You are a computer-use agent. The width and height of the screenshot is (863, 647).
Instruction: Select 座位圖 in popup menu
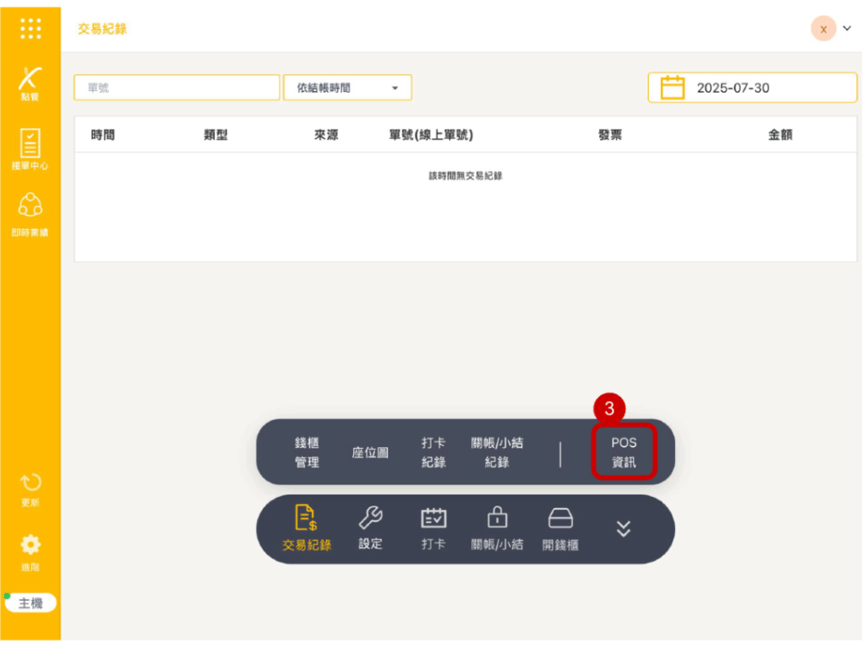tap(370, 452)
